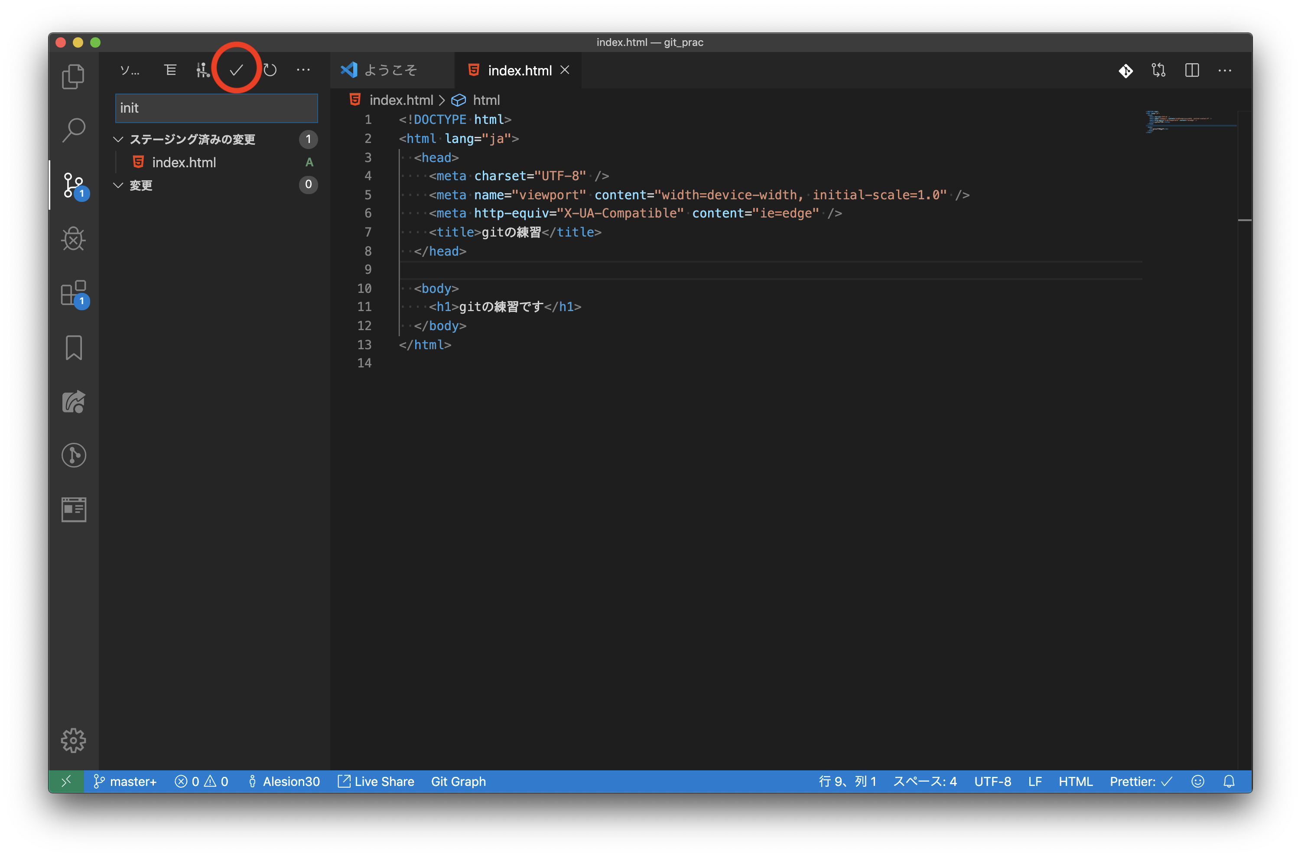
Task: Open the Explorer view in activity bar
Action: point(73,77)
